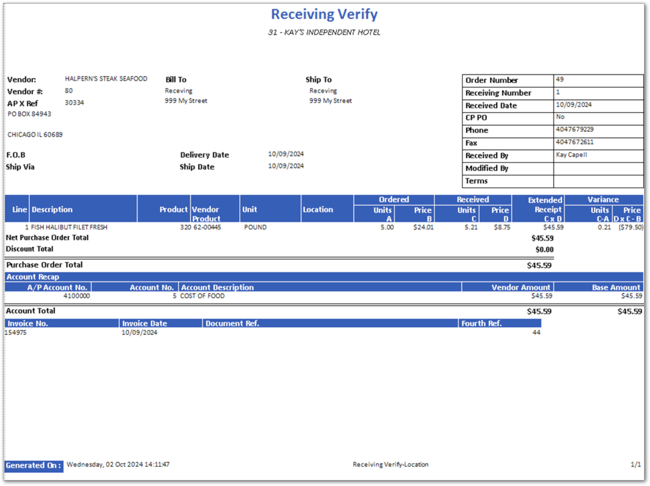Select the Ship To heading
Screen dimensions: 650x486
(x=319, y=80)
